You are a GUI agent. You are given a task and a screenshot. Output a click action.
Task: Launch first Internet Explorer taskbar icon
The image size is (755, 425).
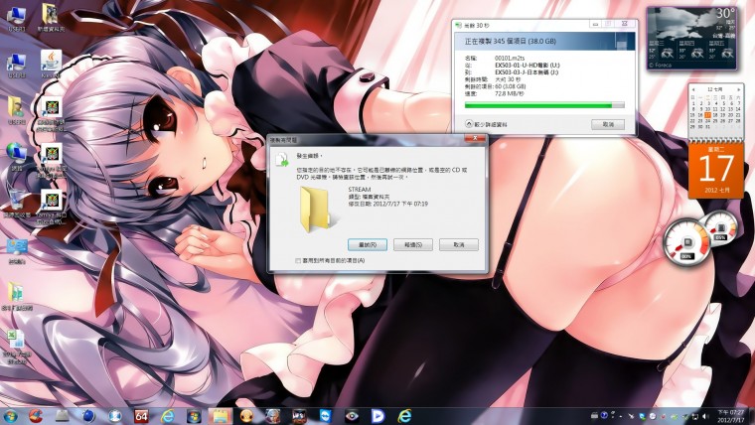pyautogui.click(x=168, y=415)
